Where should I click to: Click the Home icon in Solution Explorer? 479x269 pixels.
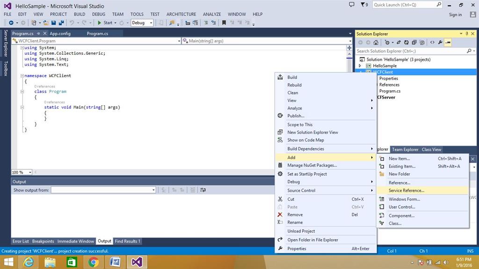[376, 43]
